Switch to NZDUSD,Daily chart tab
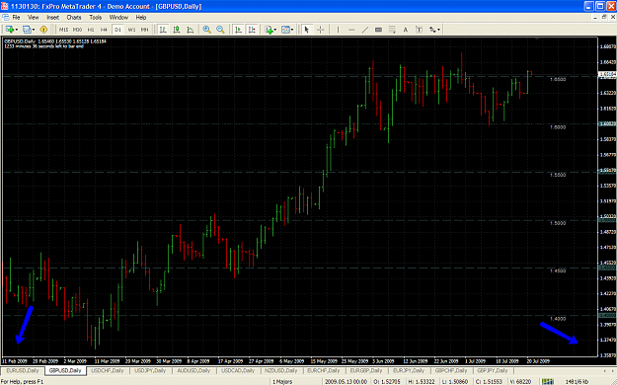 281,371
